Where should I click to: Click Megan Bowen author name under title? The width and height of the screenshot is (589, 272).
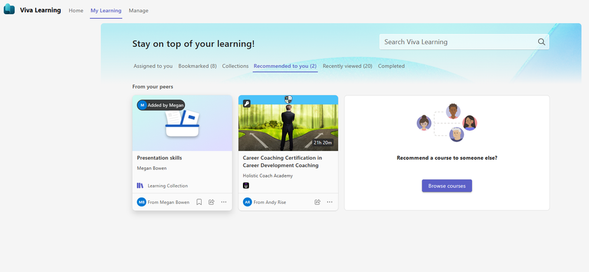pos(152,168)
